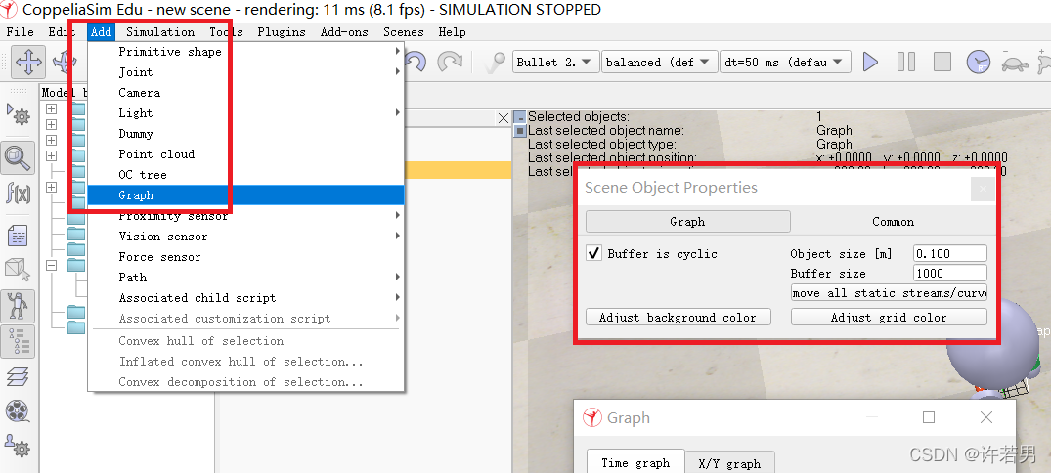Click Adjust grid color button
Viewport: 1051px width, 473px height.
[889, 317]
